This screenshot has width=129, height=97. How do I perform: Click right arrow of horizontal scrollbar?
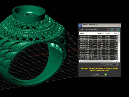point(116,61)
